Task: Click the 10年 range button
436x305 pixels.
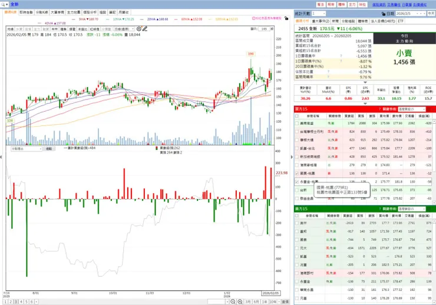Action: (272, 301)
